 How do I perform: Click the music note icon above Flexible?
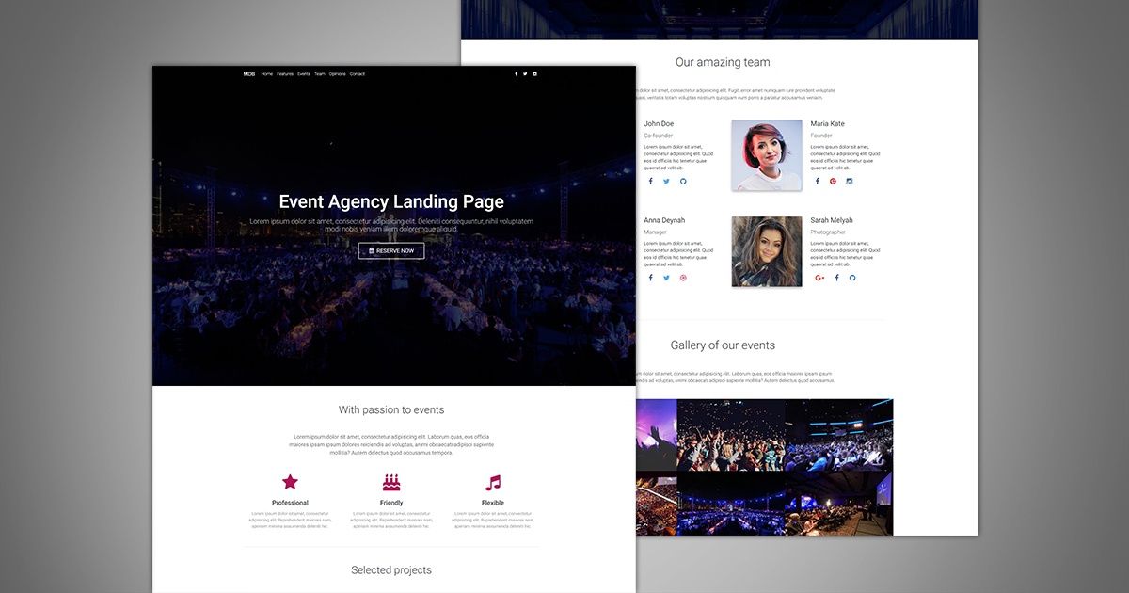(493, 483)
